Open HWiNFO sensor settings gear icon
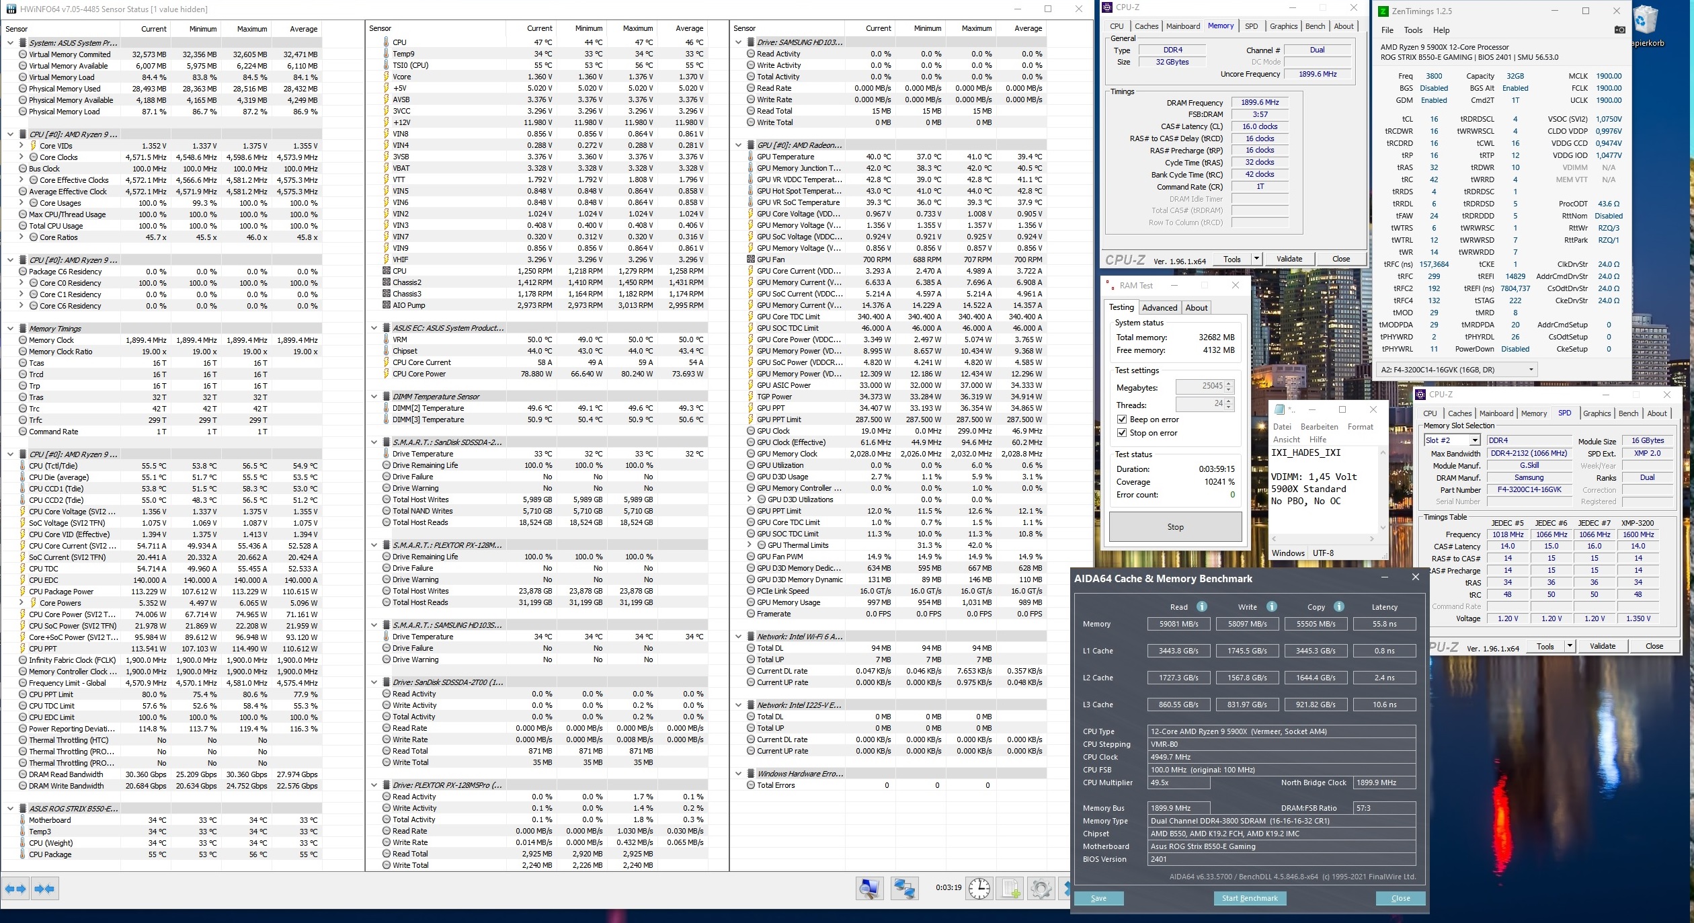This screenshot has height=923, width=1694. (x=1040, y=889)
